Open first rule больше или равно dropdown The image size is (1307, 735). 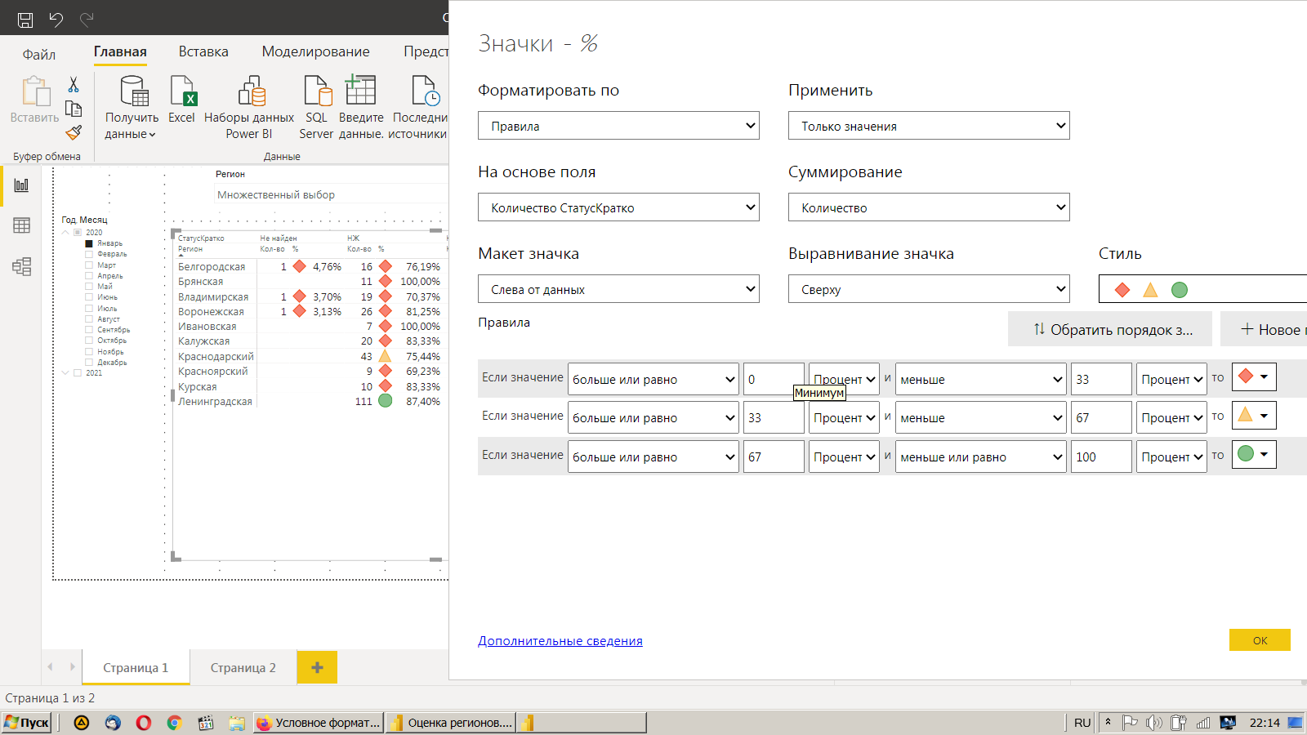[x=653, y=379]
